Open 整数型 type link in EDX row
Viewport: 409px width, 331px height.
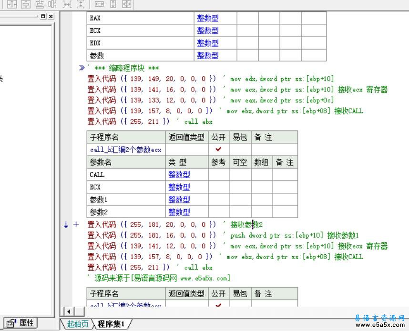(x=208, y=43)
